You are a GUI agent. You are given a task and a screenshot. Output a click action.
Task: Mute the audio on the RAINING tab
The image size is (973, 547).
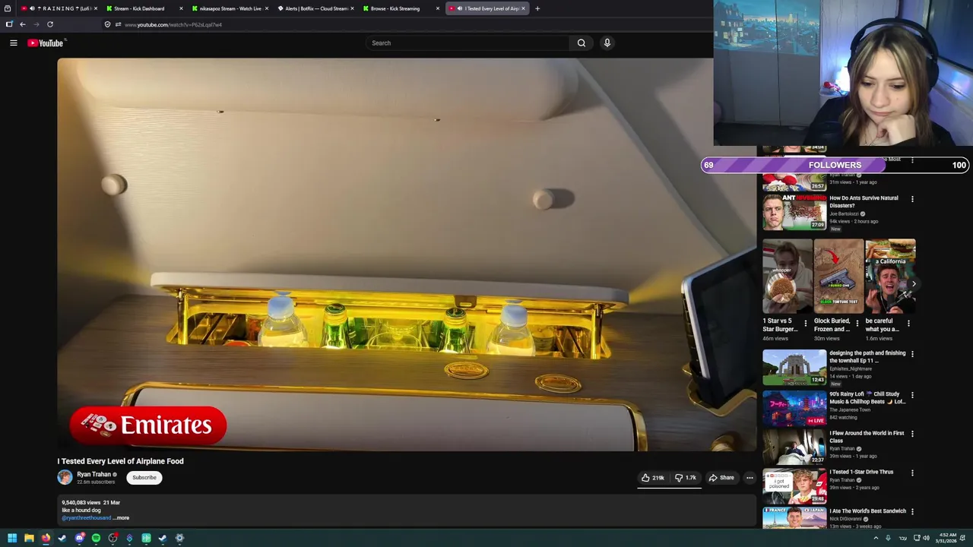pos(32,8)
